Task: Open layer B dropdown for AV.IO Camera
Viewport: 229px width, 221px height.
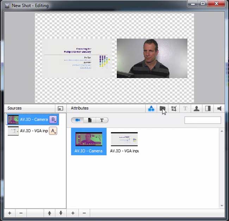Action: 53,119
